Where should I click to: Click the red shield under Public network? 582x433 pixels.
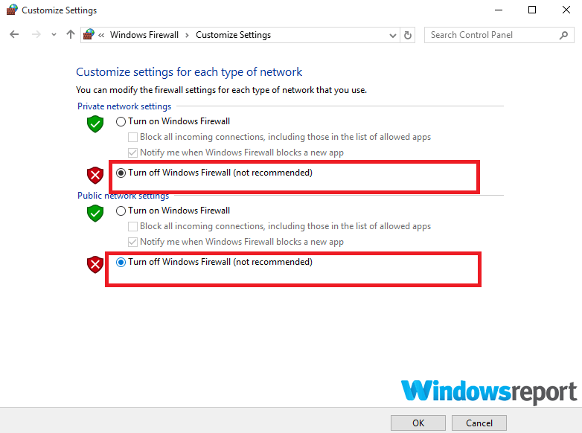click(x=95, y=265)
